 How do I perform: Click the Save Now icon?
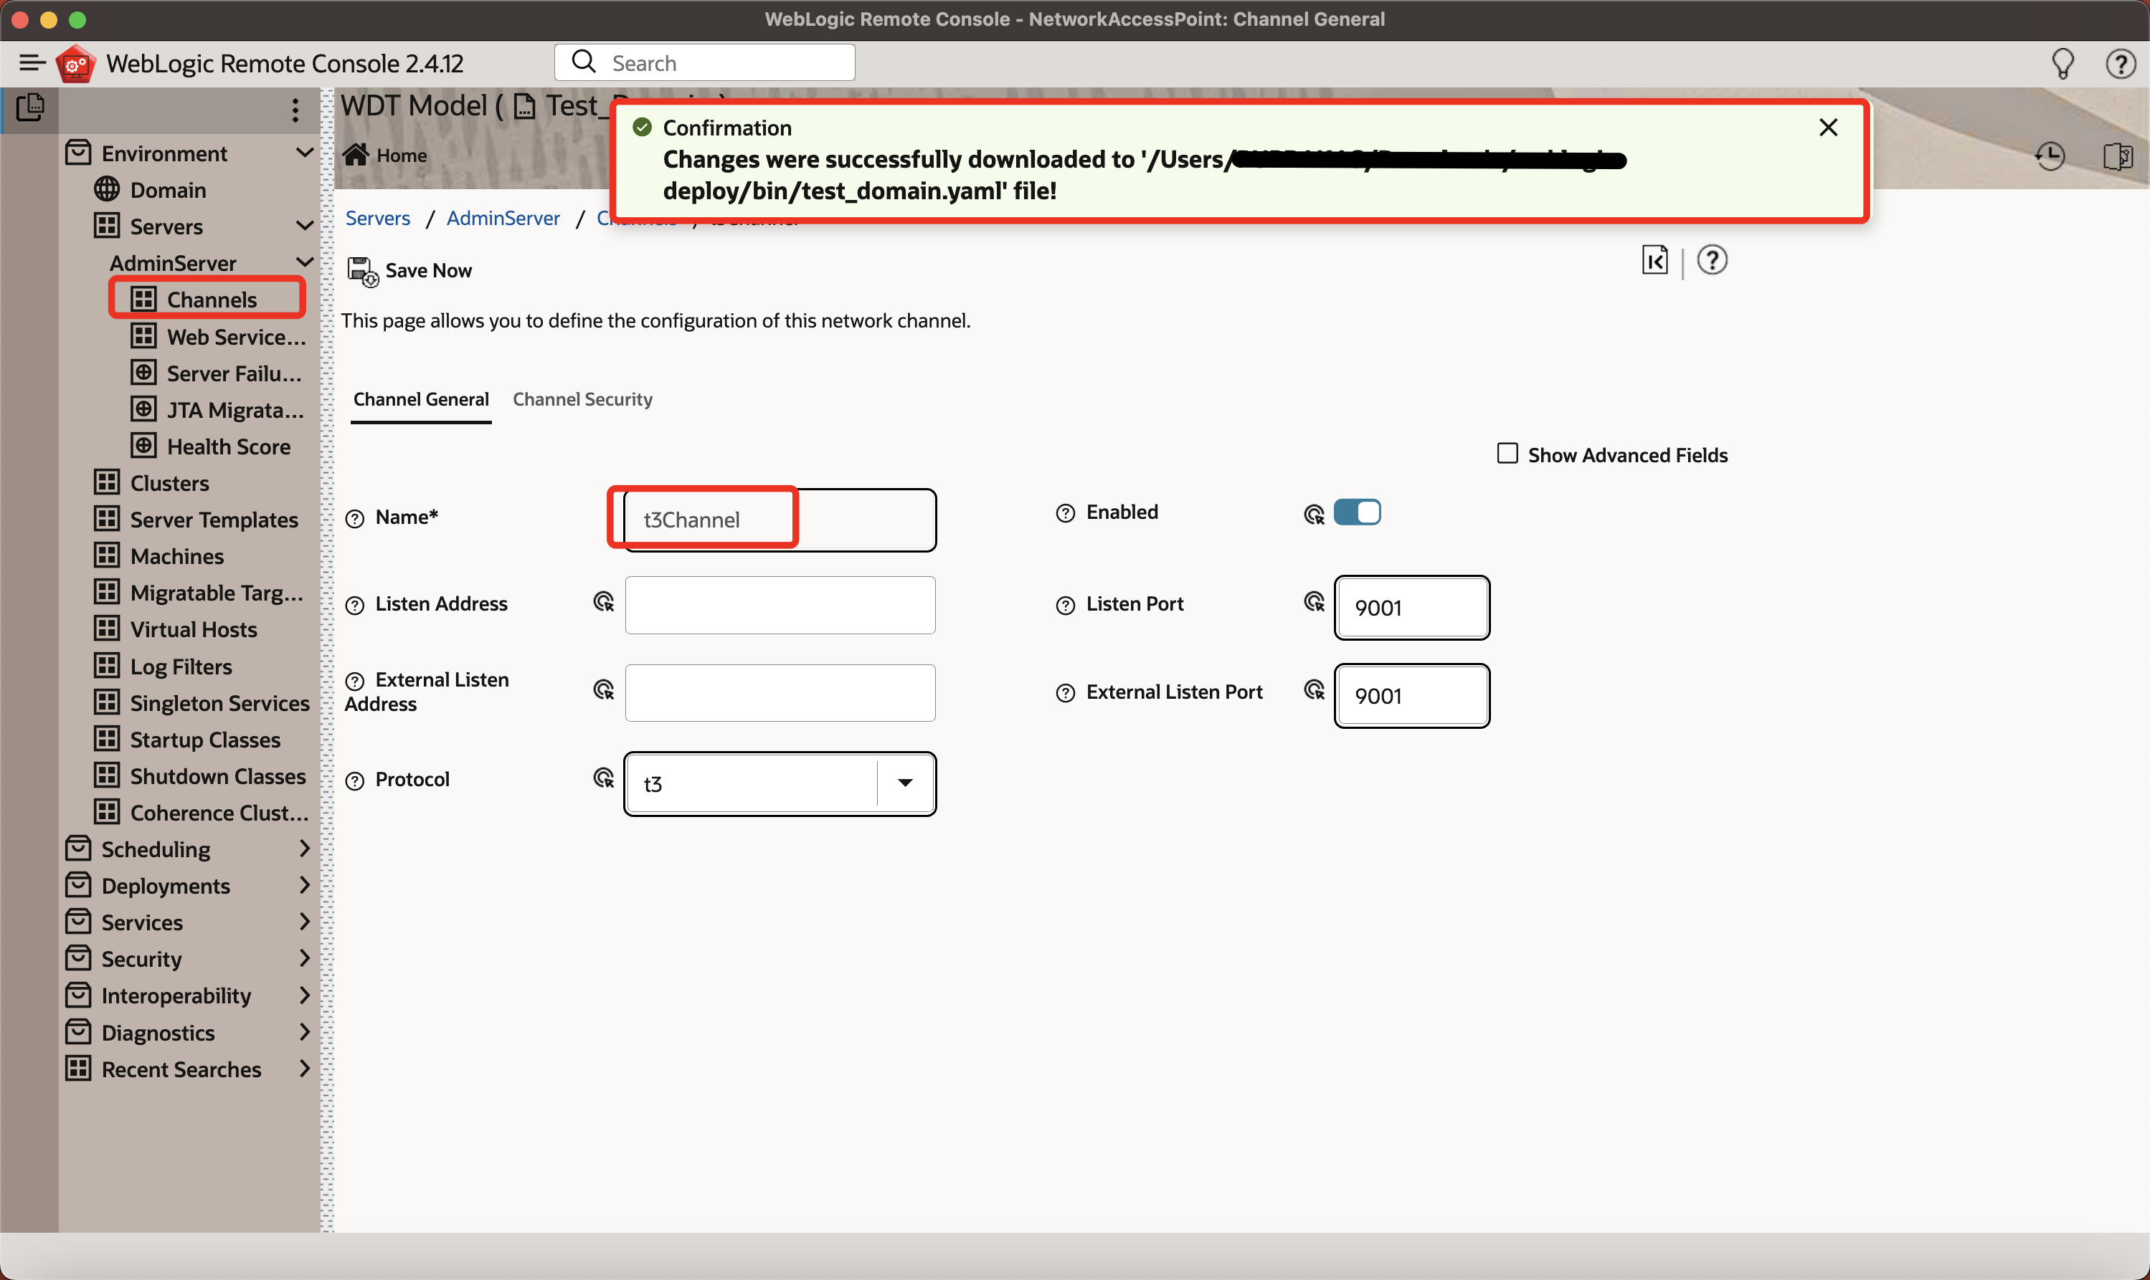(x=362, y=271)
